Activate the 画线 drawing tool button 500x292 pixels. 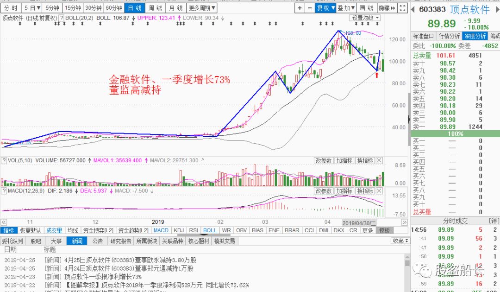point(367,8)
